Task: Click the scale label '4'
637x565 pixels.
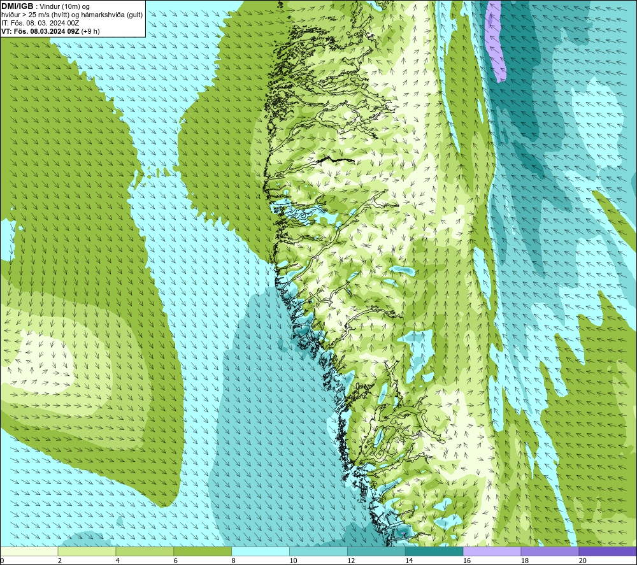Action: click(x=118, y=561)
